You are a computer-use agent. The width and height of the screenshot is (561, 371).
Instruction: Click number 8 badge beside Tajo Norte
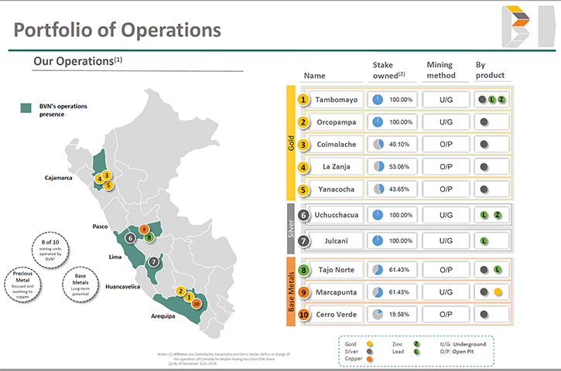303,270
